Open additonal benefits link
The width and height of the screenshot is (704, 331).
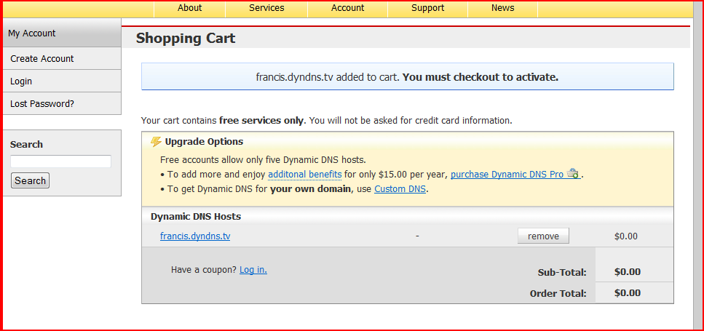point(305,175)
